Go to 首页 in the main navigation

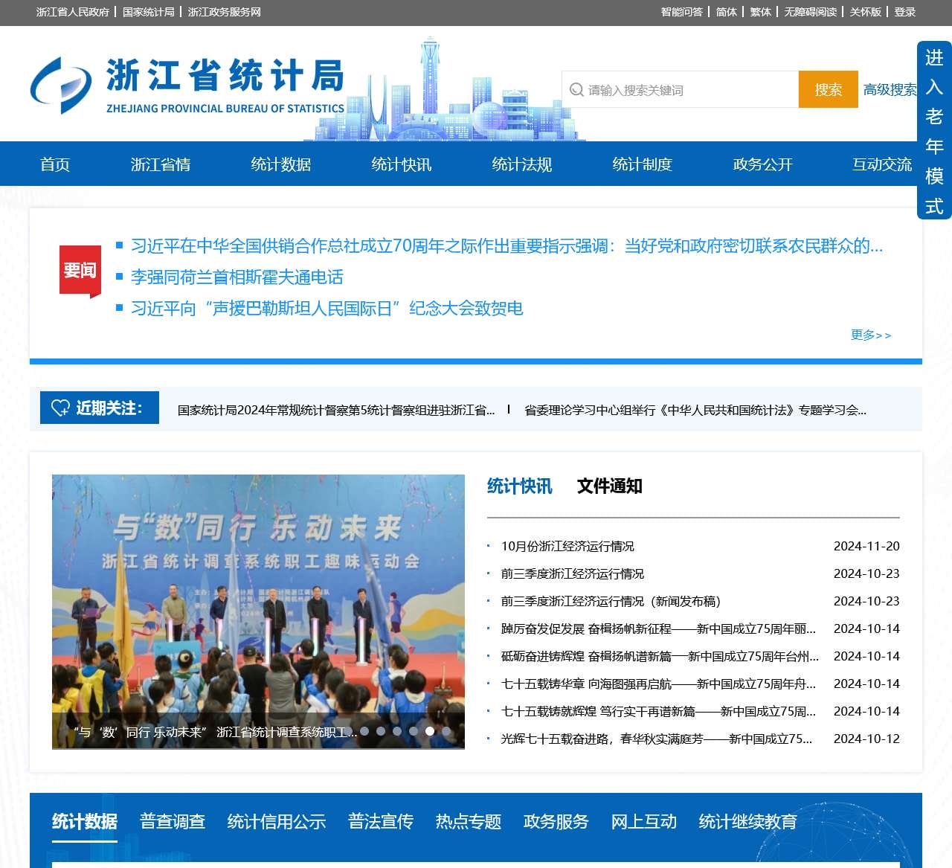point(56,164)
